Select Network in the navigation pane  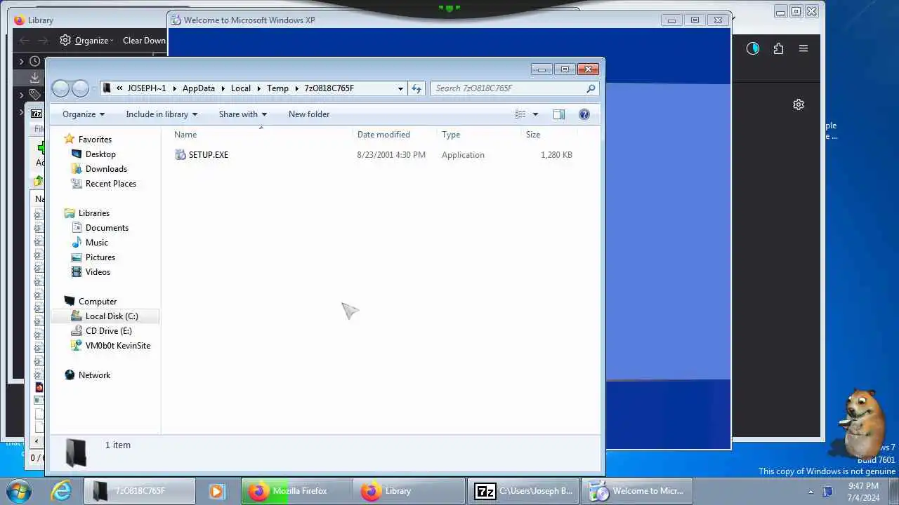pos(94,375)
